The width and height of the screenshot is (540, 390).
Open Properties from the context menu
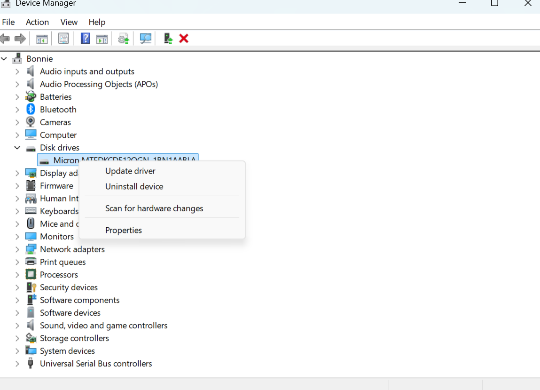(123, 231)
